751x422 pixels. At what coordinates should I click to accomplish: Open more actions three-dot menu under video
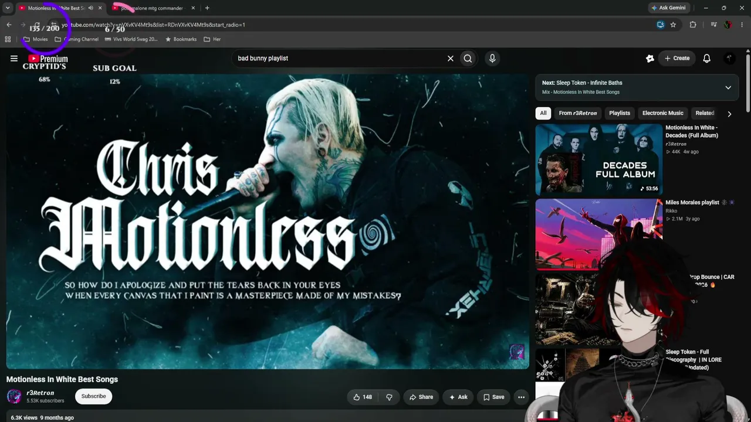[x=521, y=397]
